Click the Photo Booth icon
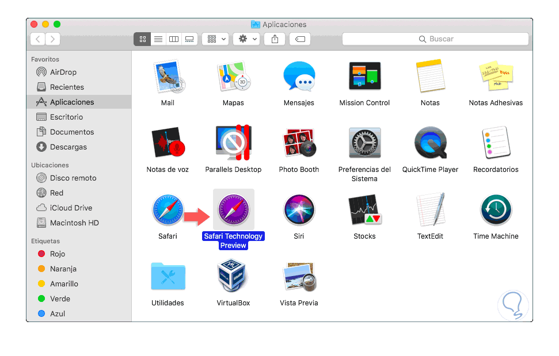The image size is (559, 356). click(299, 143)
